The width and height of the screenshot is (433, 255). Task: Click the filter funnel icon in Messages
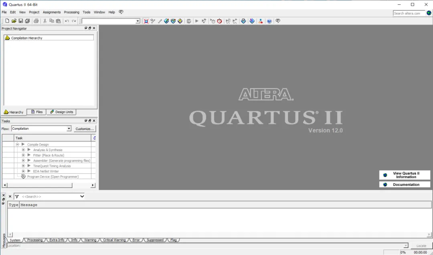point(17,197)
